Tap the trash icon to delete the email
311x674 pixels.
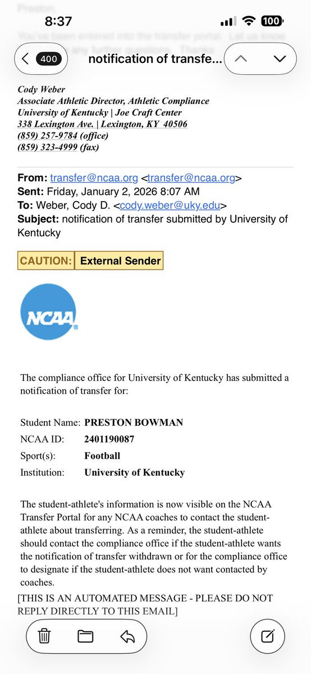point(44,636)
